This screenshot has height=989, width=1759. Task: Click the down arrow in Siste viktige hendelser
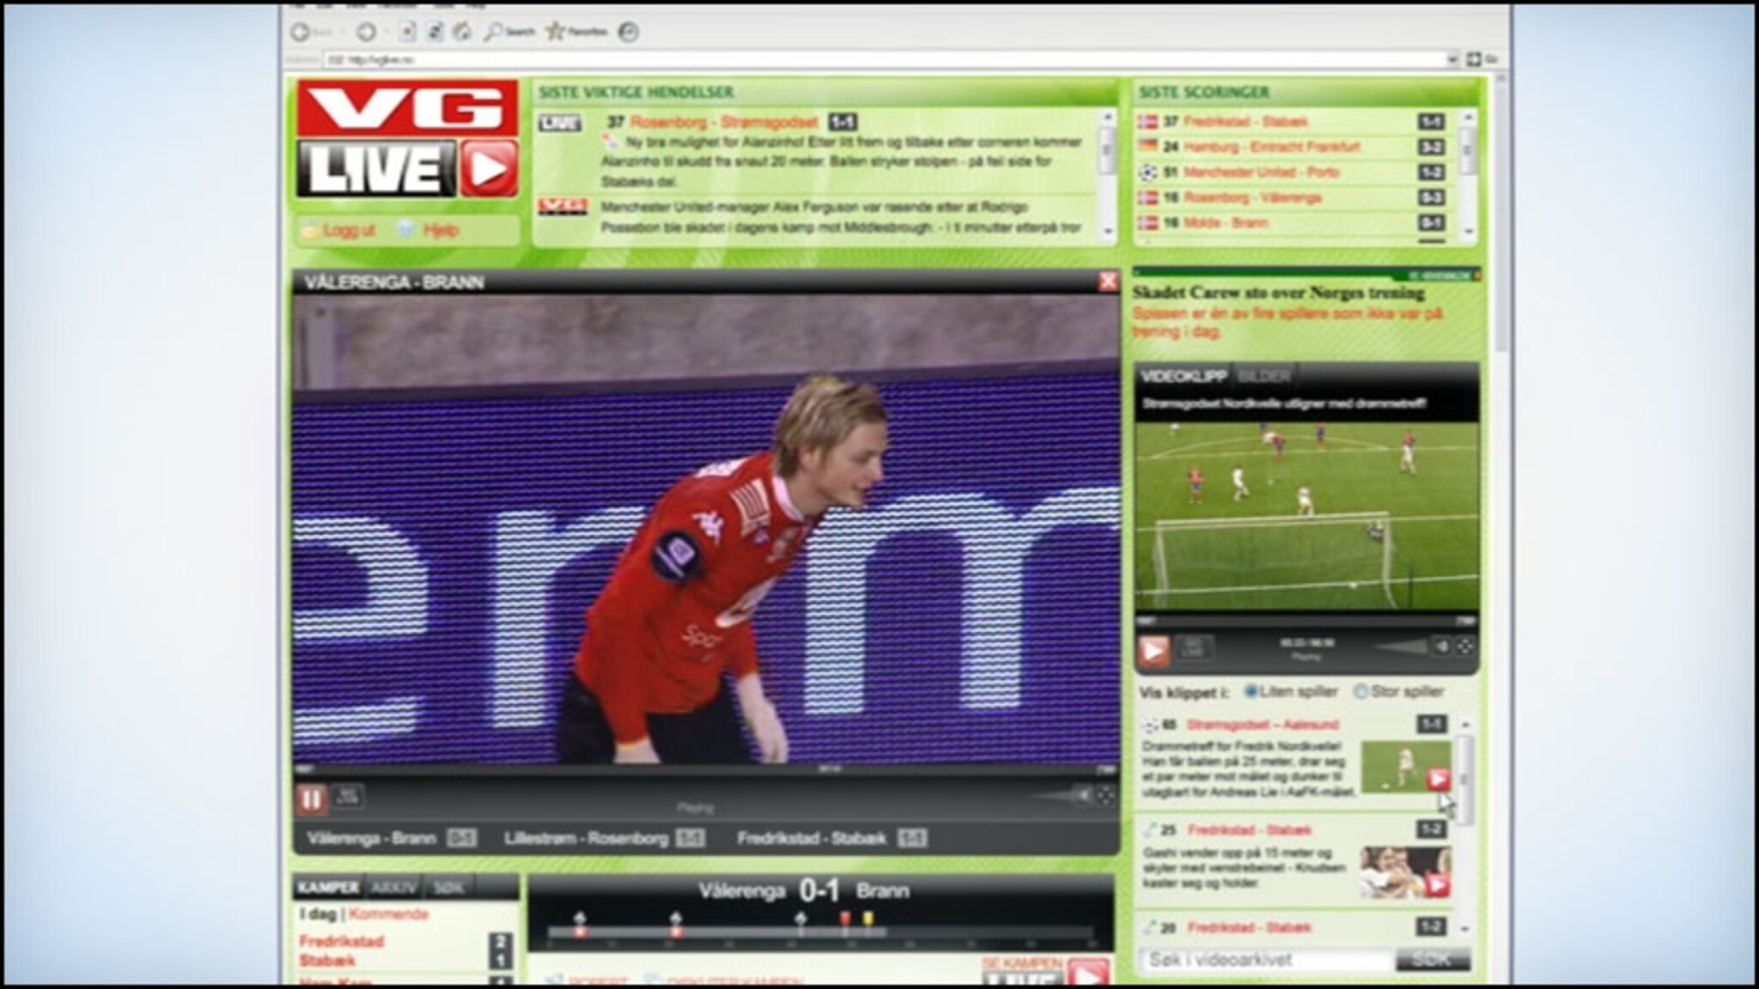click(1107, 230)
